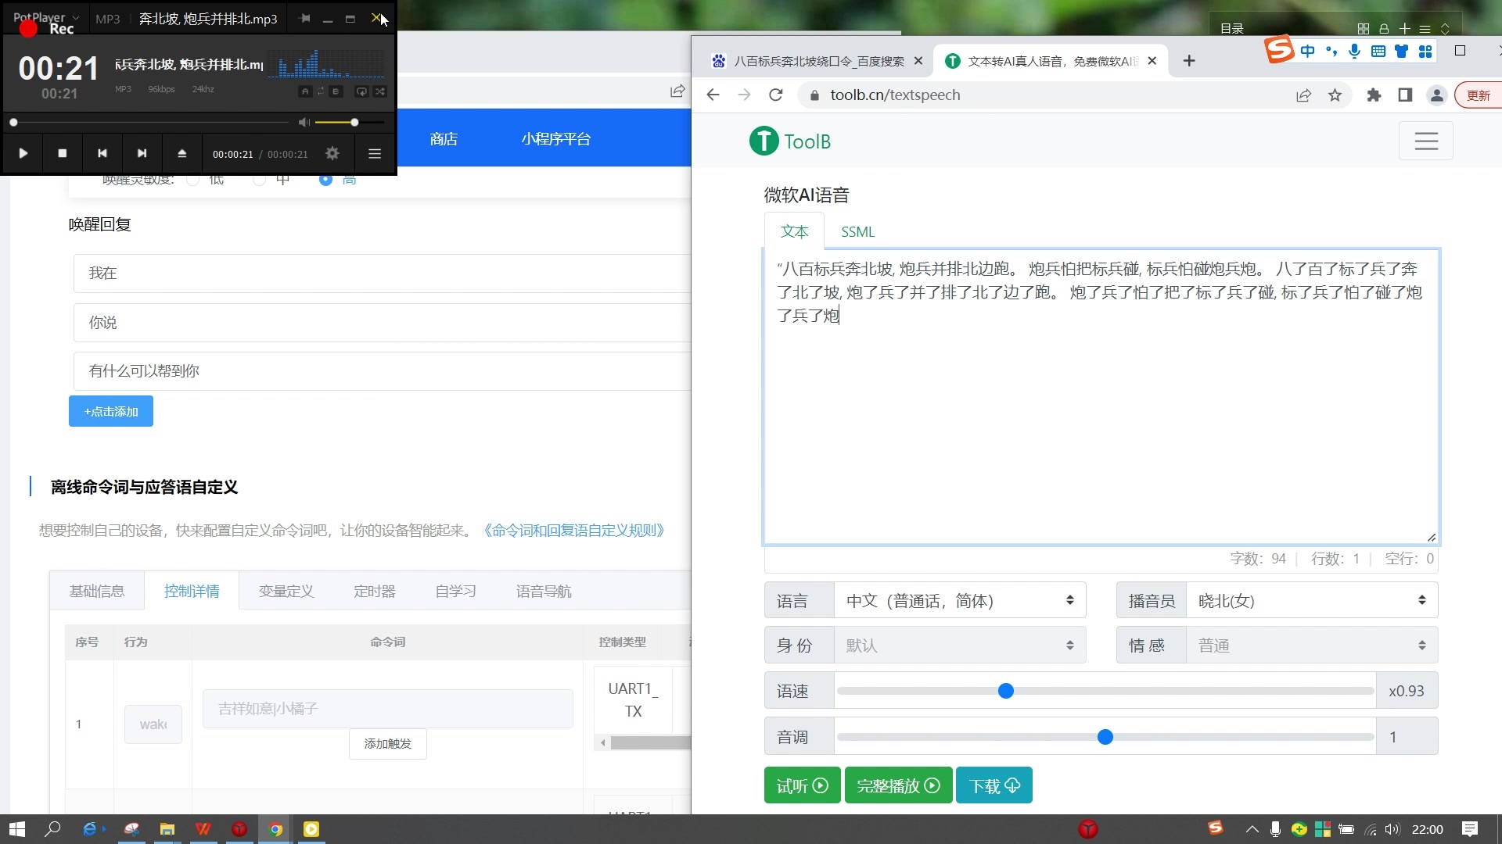Screen dimensions: 1502x844
Task: Click the eject button in PotPlayer
Action: (181, 153)
